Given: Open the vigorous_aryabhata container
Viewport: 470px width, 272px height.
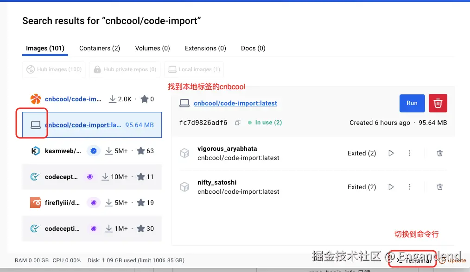Looking at the screenshot, I should (x=227, y=148).
